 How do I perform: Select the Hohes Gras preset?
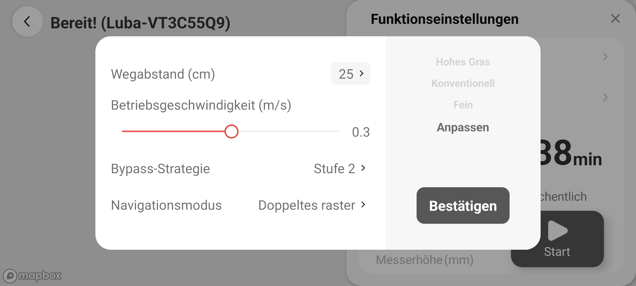pos(463,62)
